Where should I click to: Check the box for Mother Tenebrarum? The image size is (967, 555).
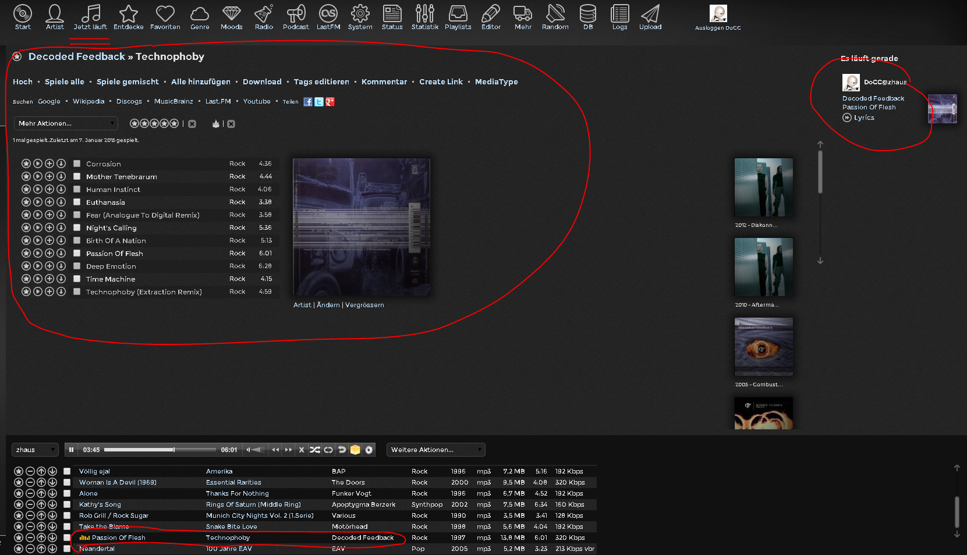click(77, 177)
